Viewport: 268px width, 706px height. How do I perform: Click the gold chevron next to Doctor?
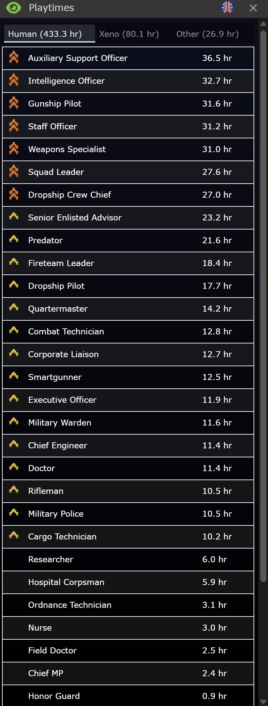click(14, 467)
